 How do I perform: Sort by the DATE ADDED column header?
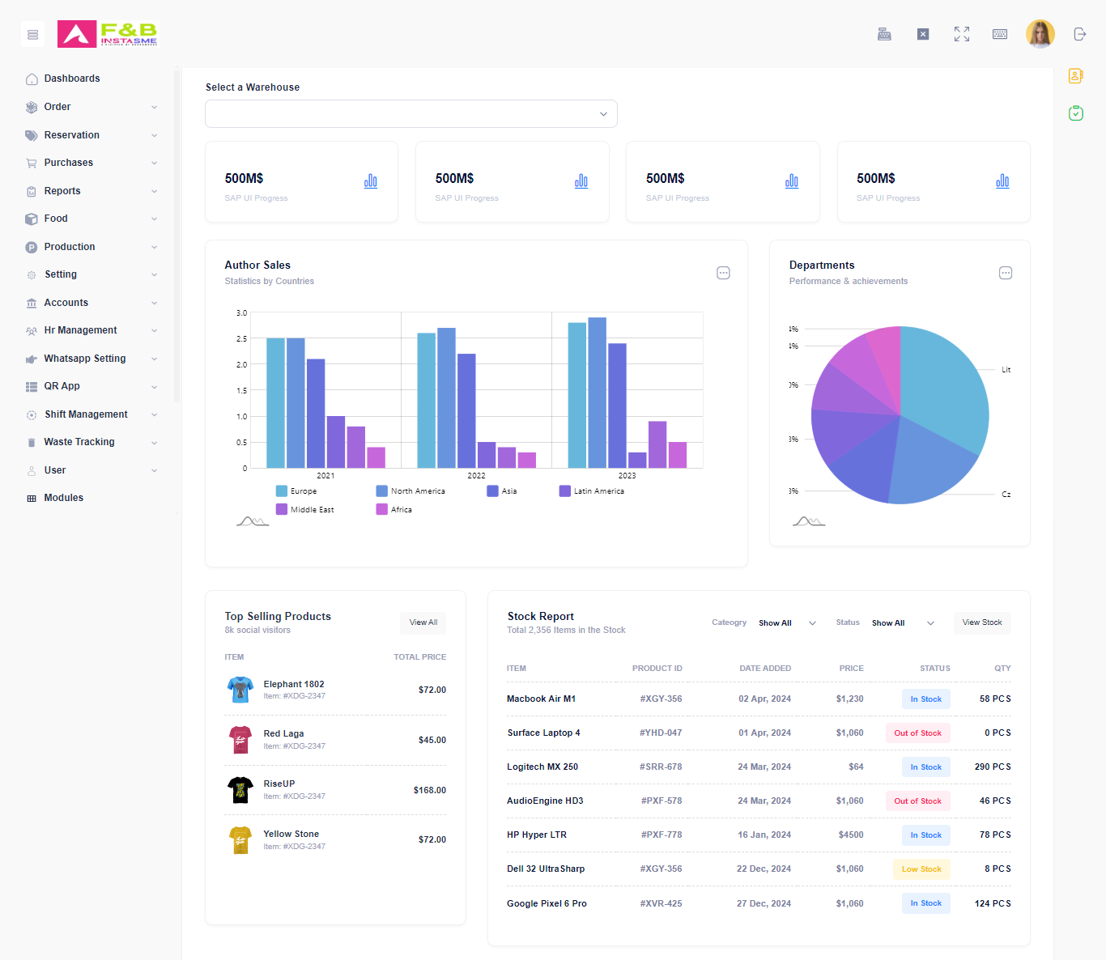765,669
